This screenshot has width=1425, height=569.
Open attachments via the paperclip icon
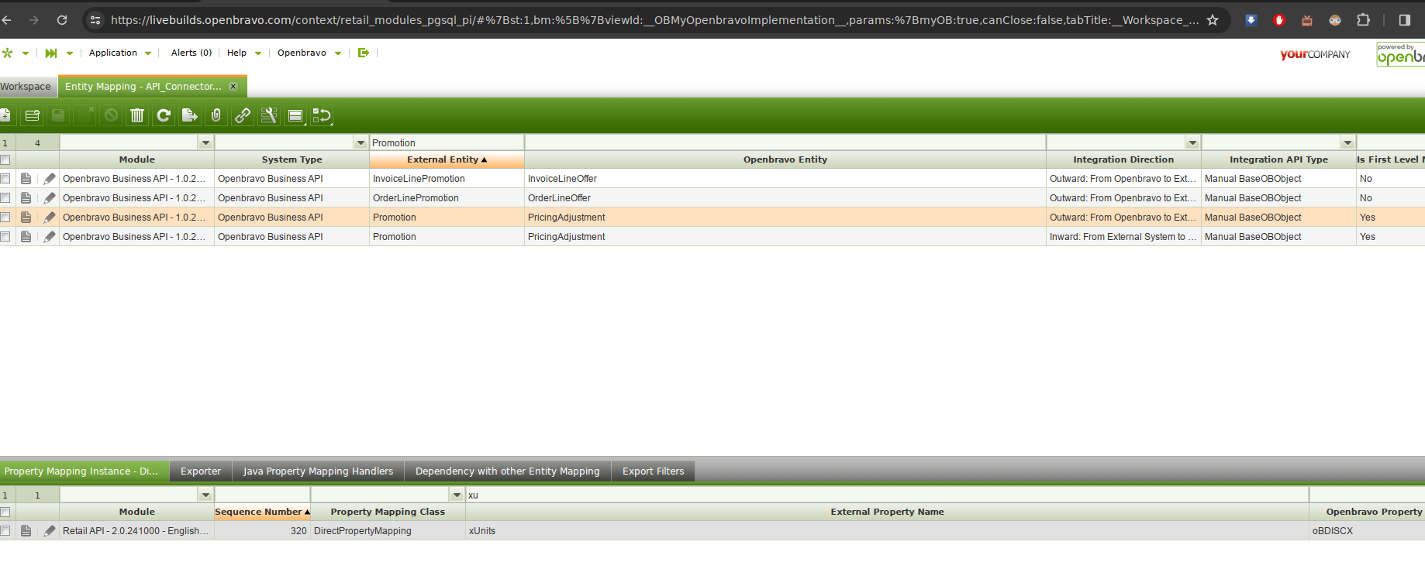point(216,115)
